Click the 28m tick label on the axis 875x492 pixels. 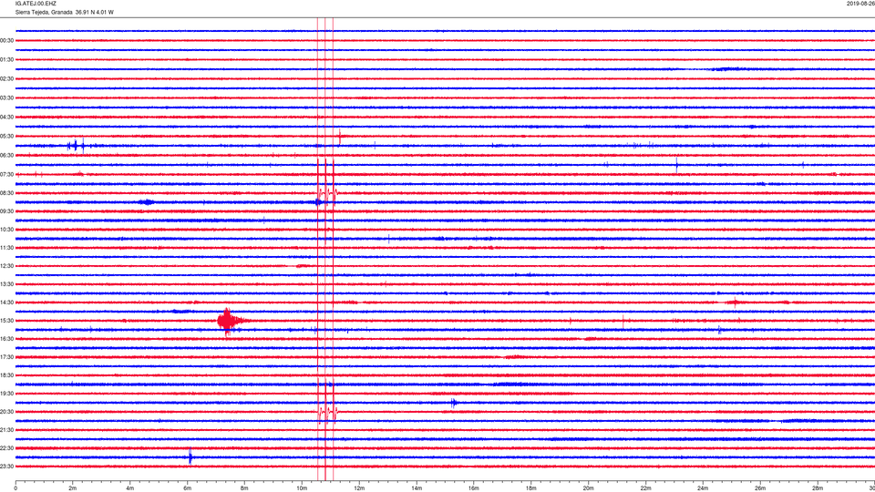[818, 488]
